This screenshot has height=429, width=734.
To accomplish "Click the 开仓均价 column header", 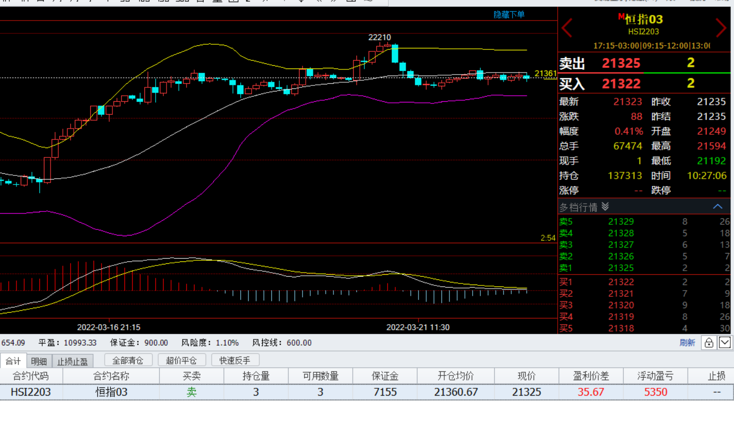I will click(456, 376).
